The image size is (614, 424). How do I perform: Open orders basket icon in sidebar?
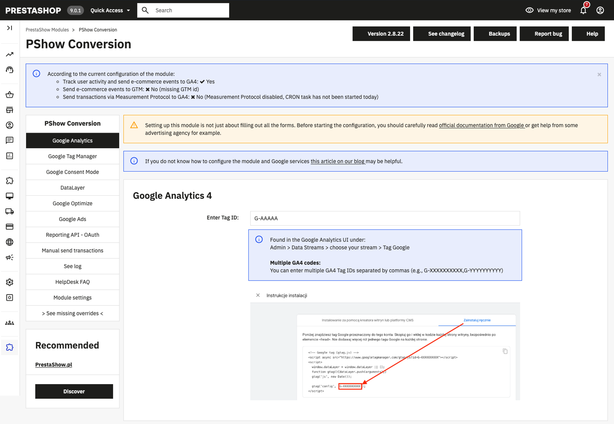click(x=10, y=95)
